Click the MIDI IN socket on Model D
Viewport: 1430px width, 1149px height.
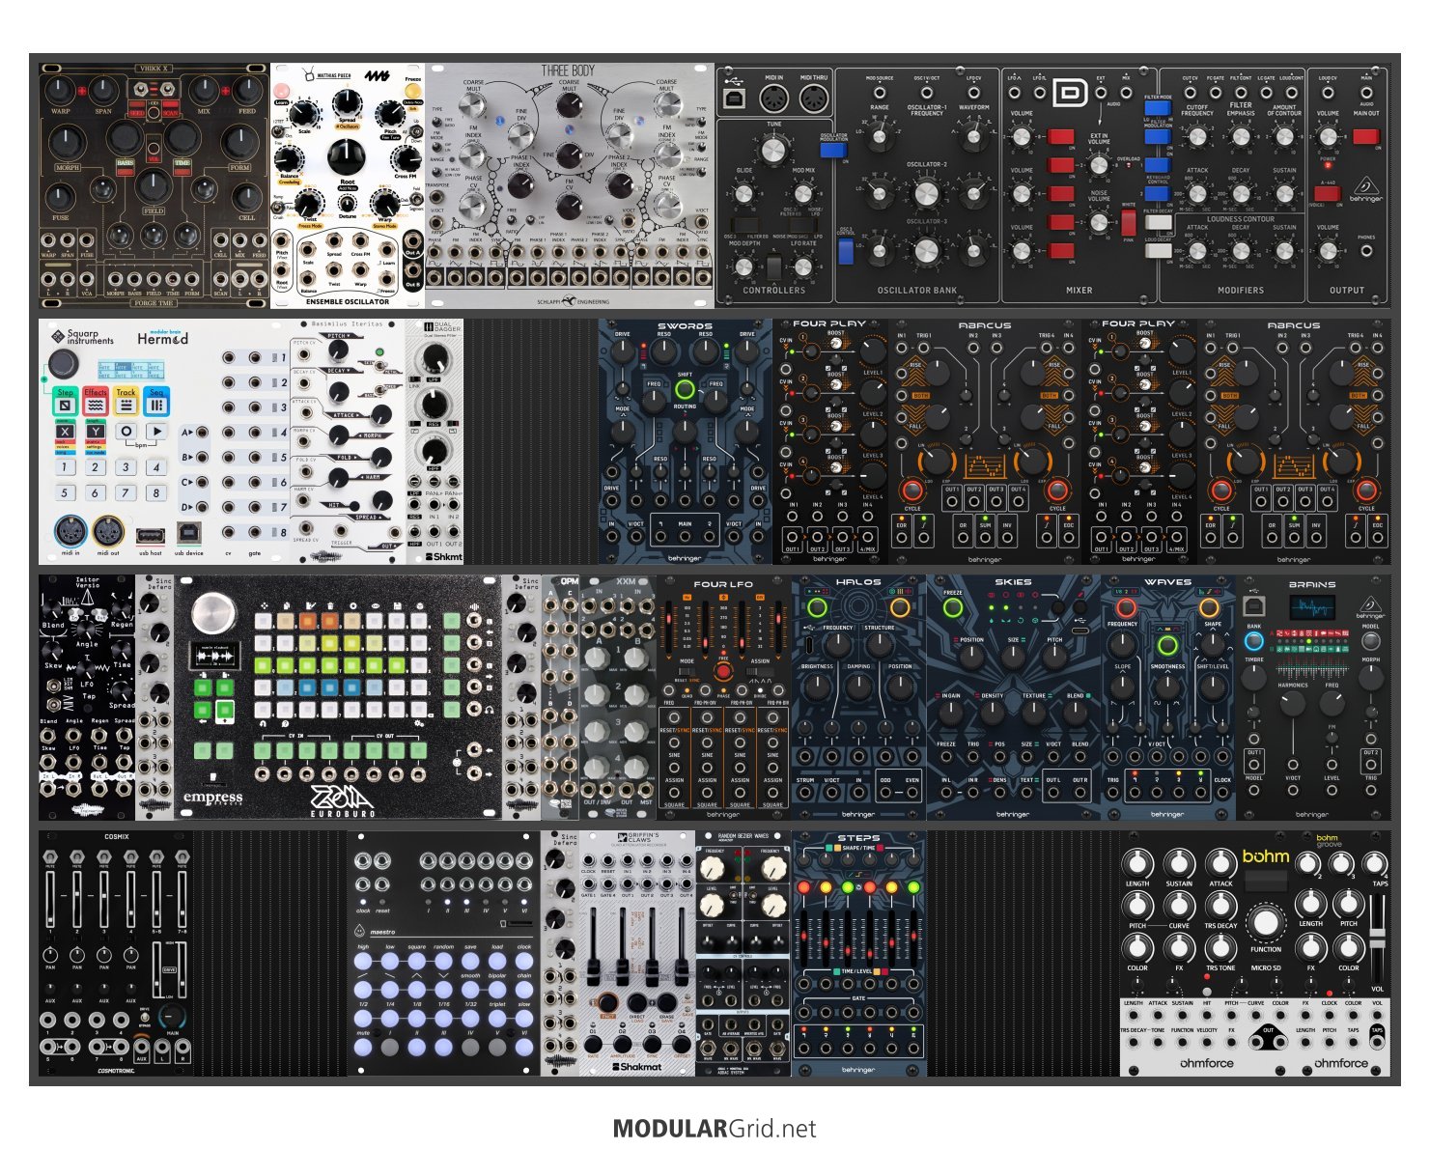click(x=774, y=98)
